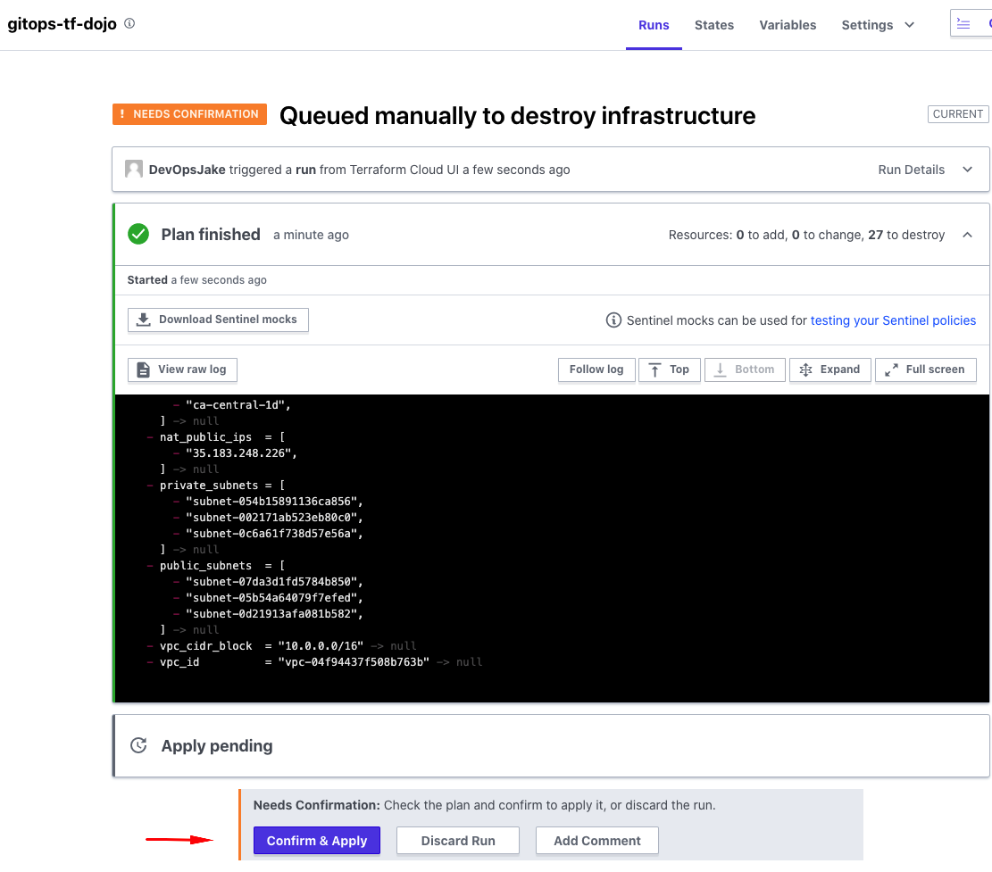Click the vpc_id log line
The width and height of the screenshot is (992, 872).
(314, 662)
